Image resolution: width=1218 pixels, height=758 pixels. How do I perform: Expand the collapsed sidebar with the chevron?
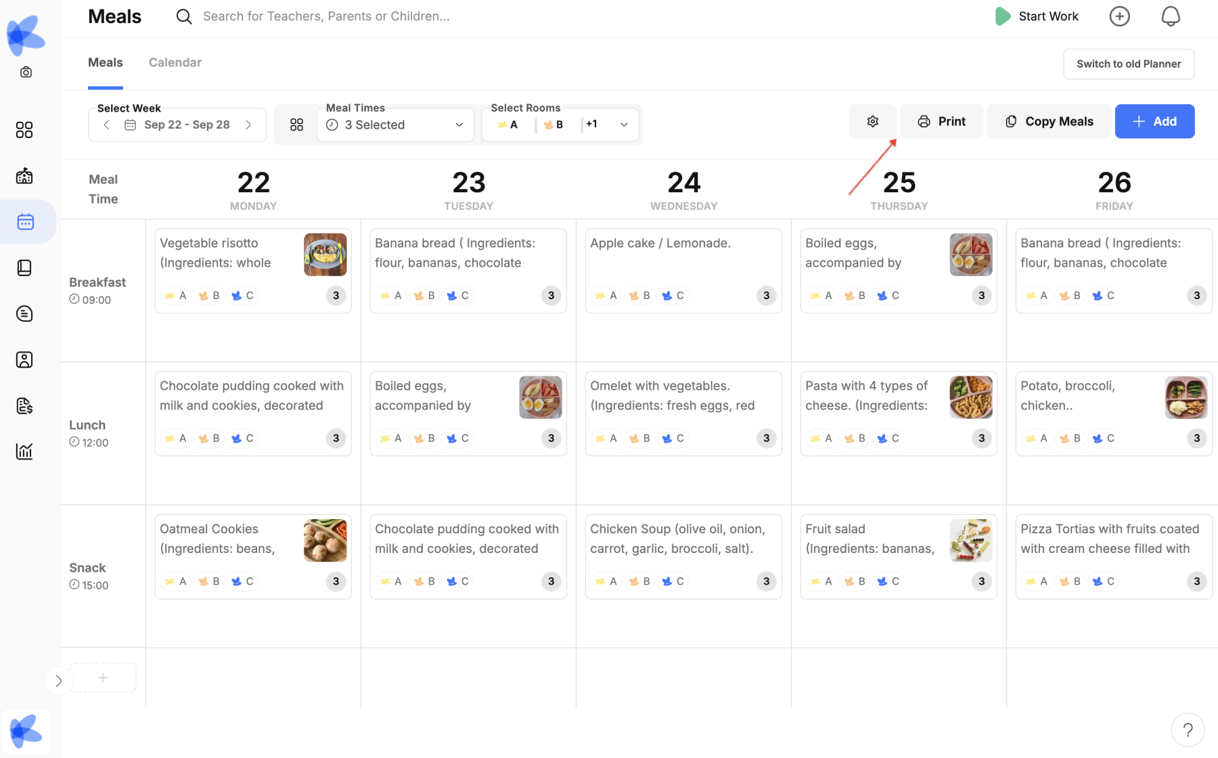[59, 681]
